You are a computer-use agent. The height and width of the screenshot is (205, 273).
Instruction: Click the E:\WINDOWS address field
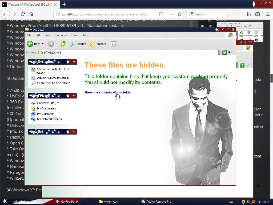coord(128,53)
